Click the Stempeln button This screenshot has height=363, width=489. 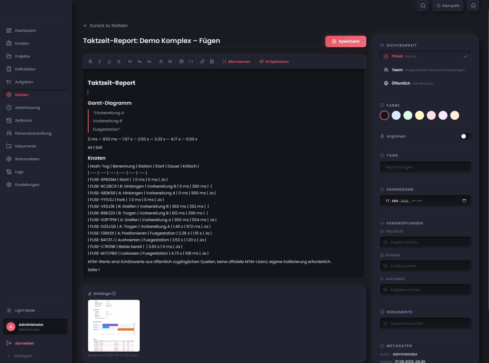pyautogui.click(x=448, y=6)
